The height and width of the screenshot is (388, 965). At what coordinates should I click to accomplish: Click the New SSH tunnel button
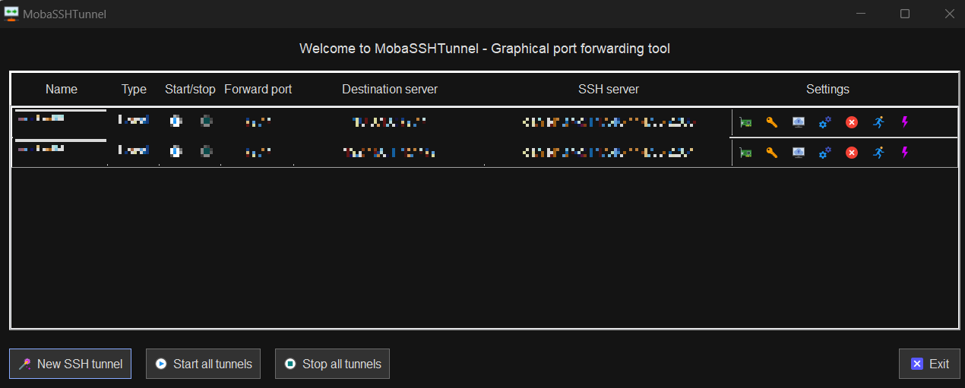tap(70, 364)
